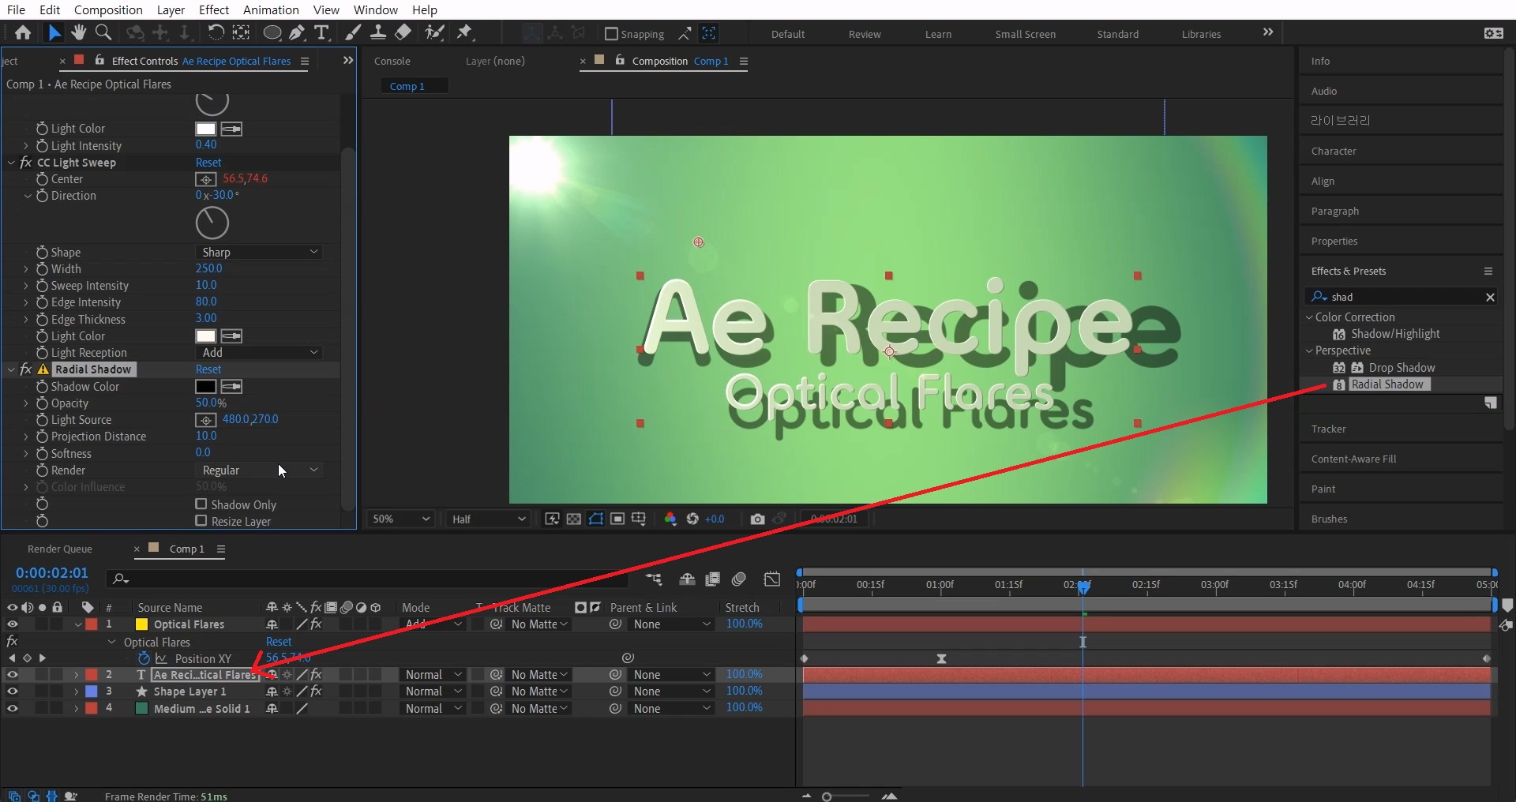The image size is (1516, 802).
Task: Click the Direction angle dial
Action: [x=212, y=223]
